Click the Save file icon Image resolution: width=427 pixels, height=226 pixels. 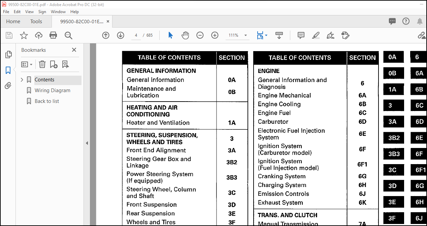pyautogui.click(x=9, y=35)
